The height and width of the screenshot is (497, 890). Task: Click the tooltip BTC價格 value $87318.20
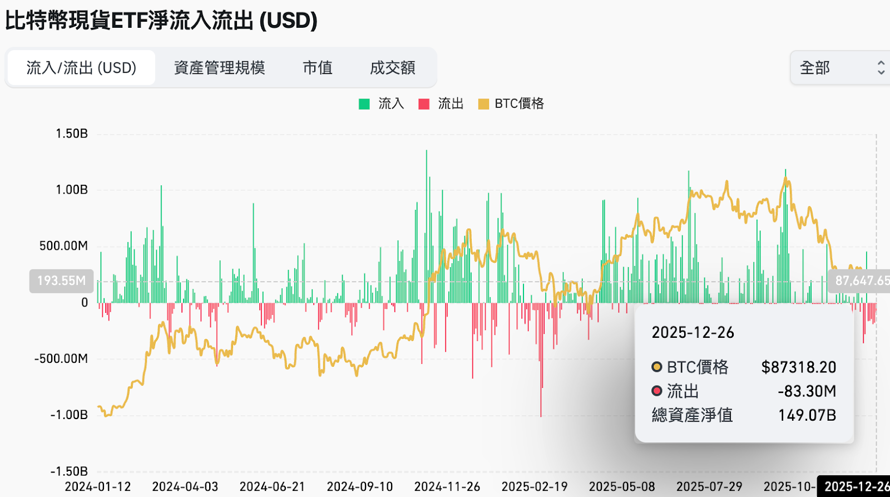point(799,367)
